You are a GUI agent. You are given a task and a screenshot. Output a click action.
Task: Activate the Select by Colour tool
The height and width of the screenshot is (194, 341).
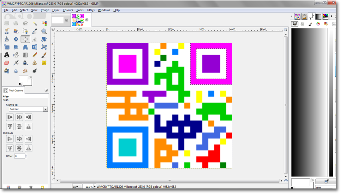pyautogui.click(x=44, y=23)
